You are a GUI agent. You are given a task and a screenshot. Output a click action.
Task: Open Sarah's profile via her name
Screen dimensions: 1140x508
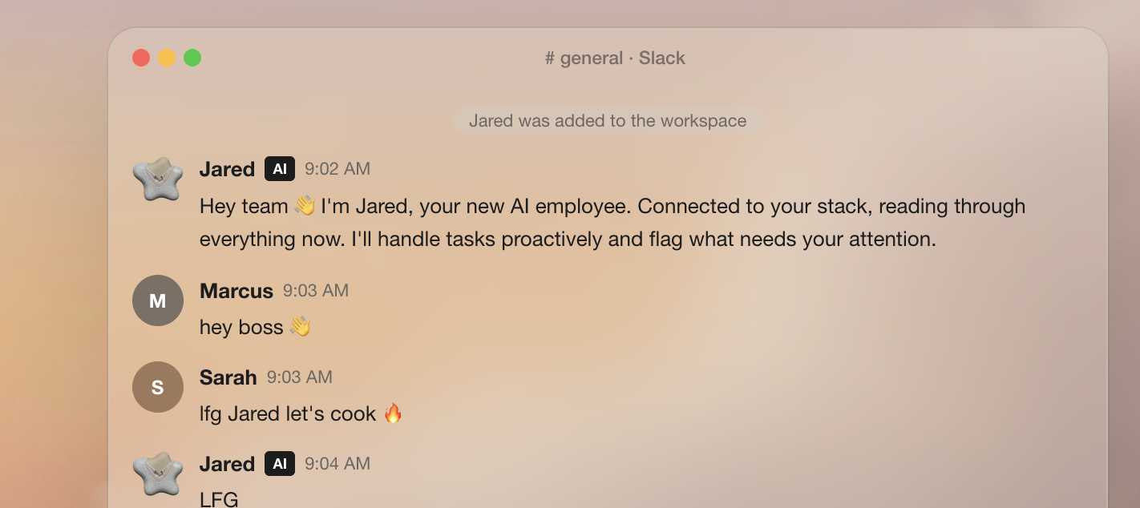[x=228, y=377]
